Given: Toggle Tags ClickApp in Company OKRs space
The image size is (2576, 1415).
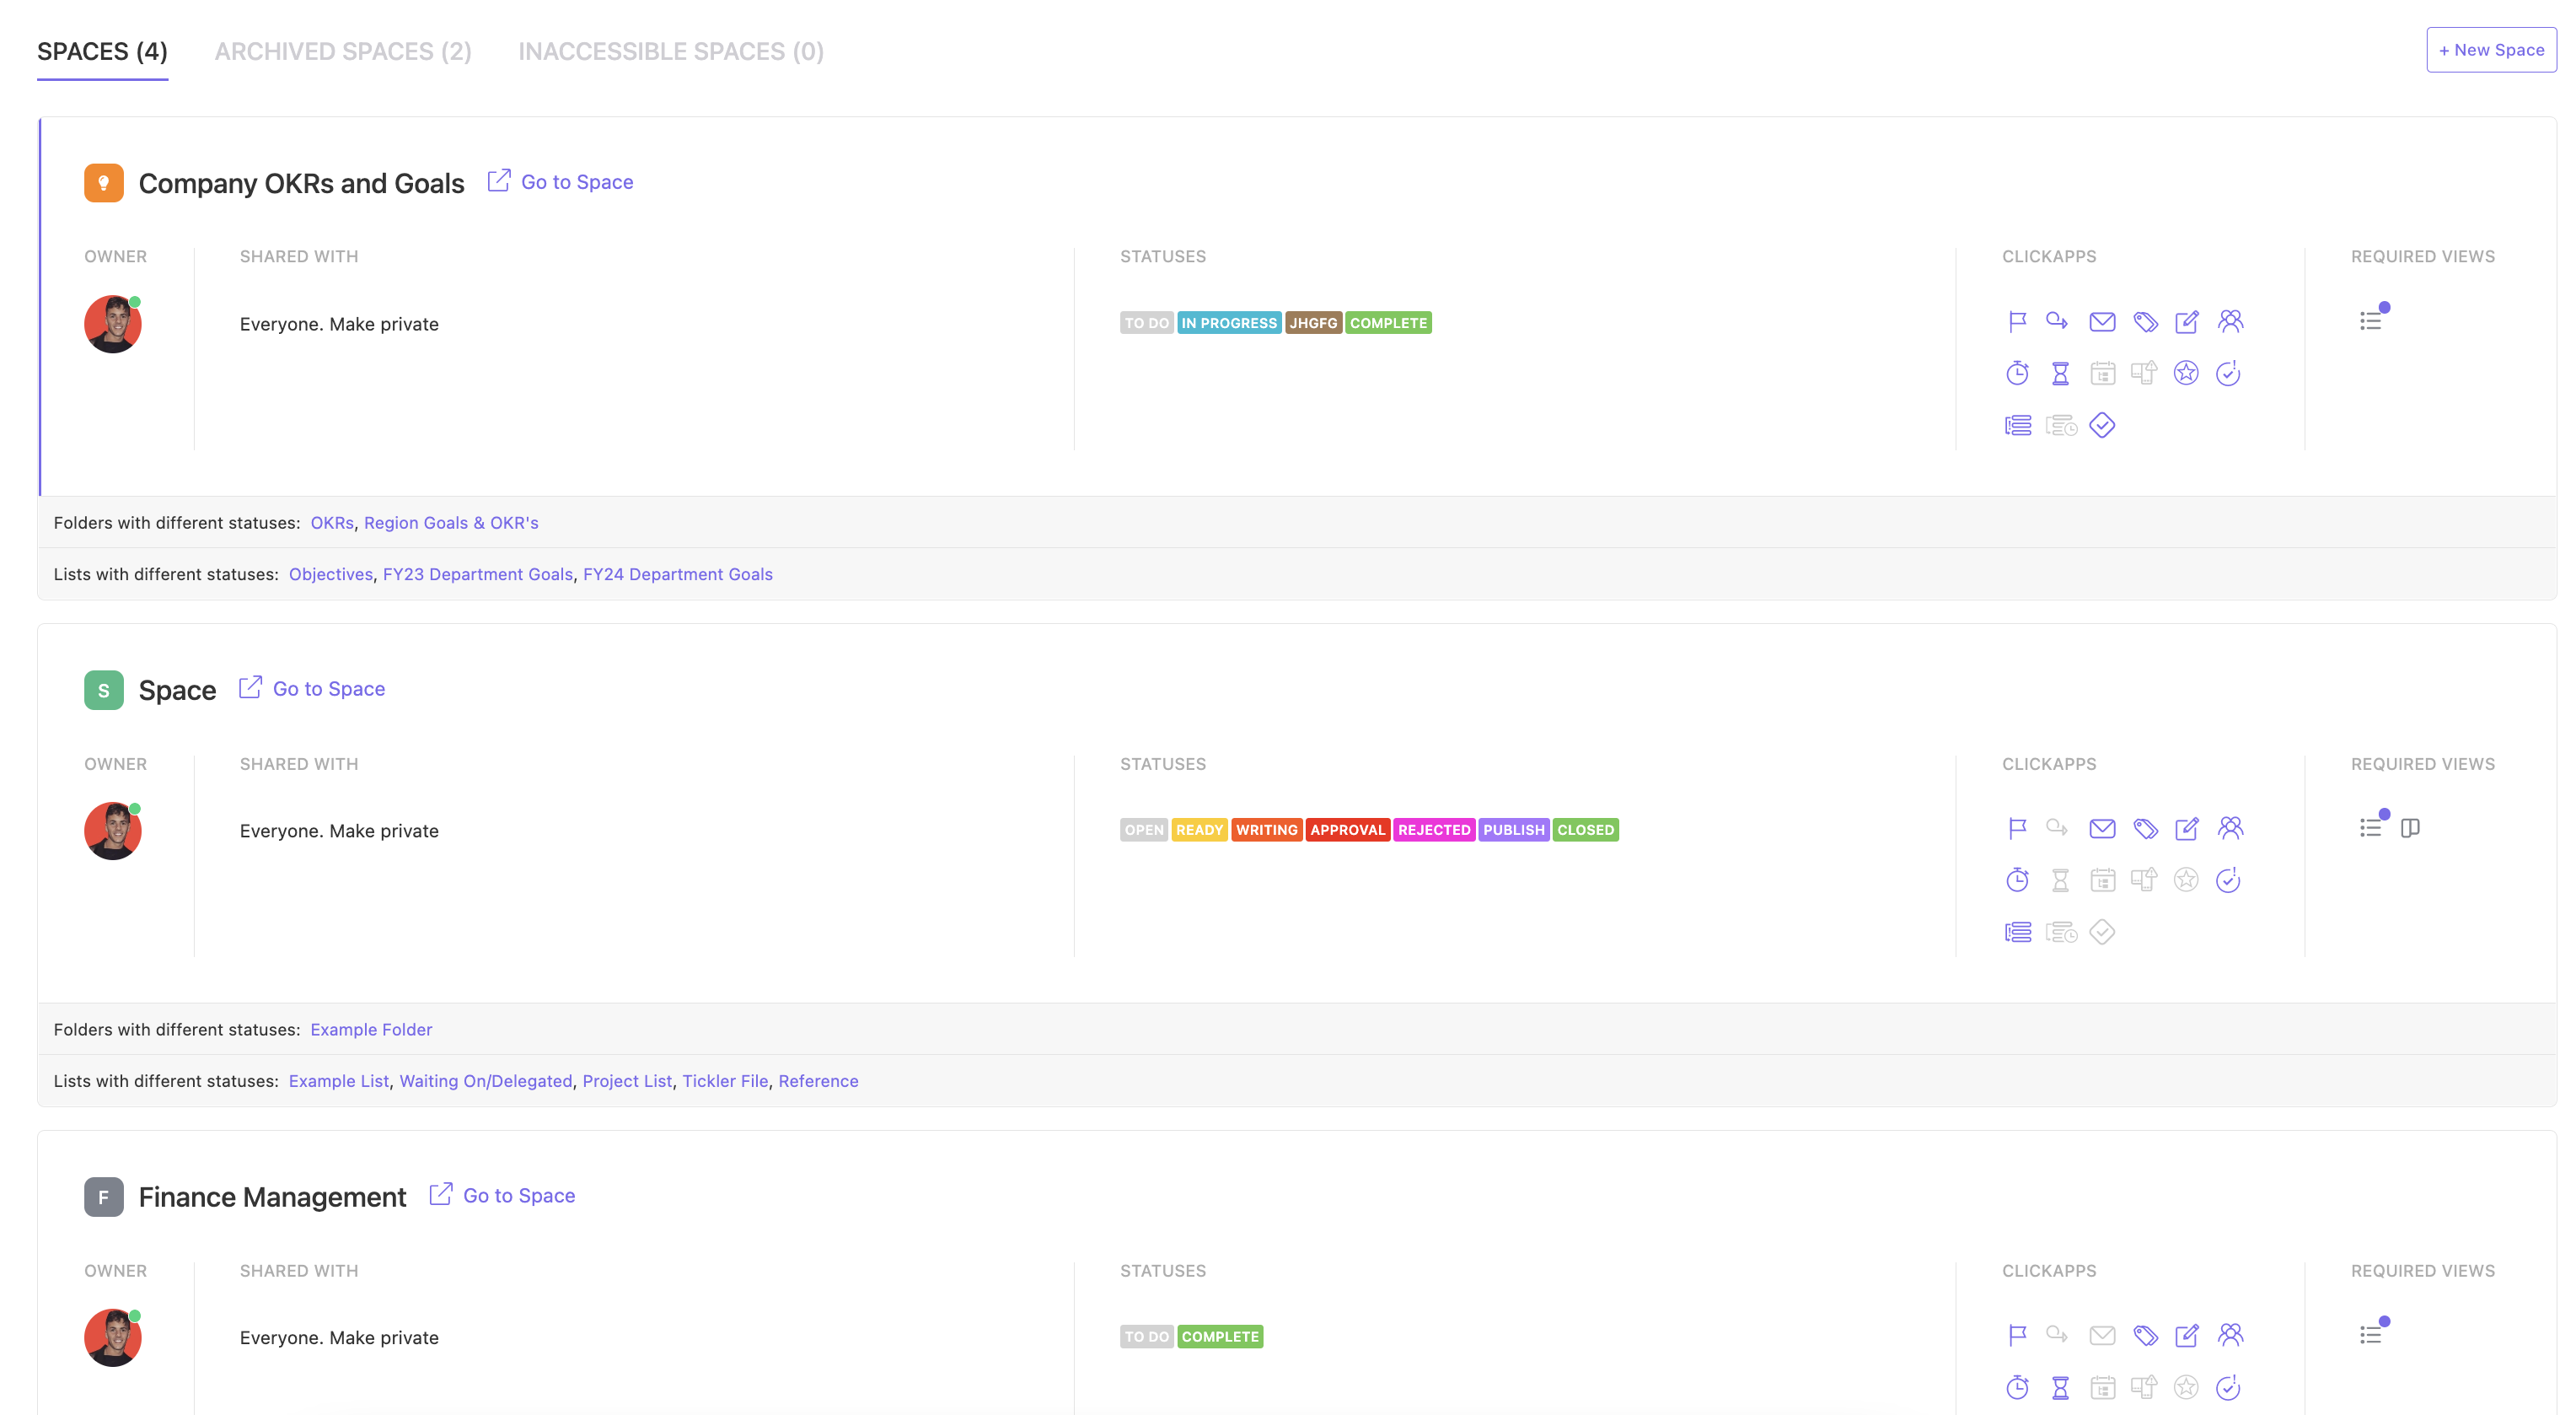Looking at the screenshot, I should click(x=2145, y=321).
